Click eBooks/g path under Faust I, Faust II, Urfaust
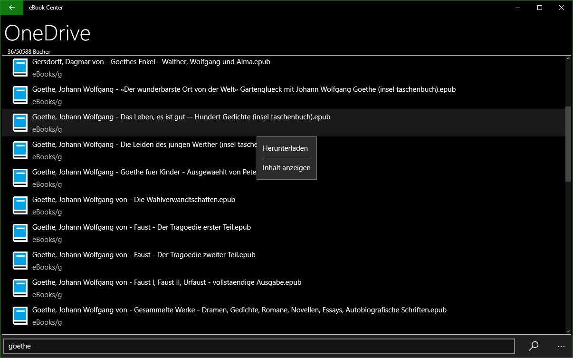The height and width of the screenshot is (358, 573). point(47,295)
